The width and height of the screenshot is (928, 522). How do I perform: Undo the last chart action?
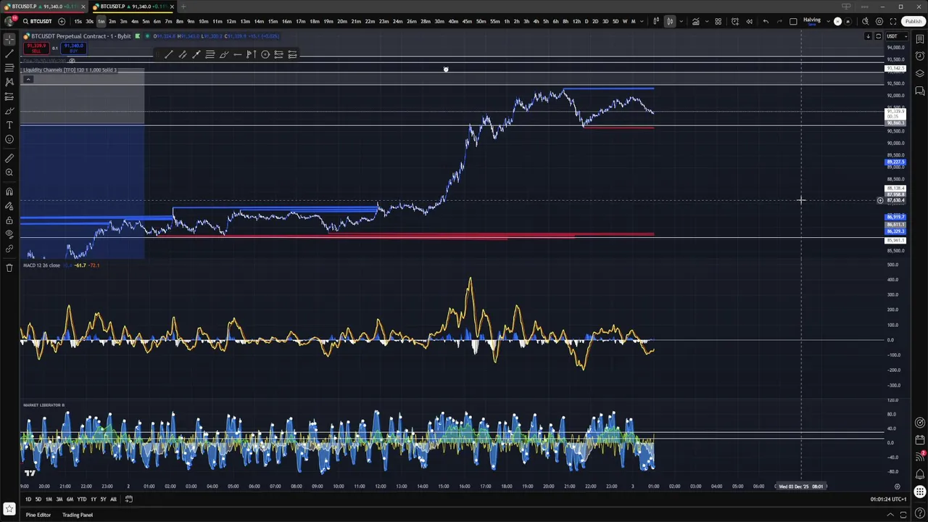click(766, 21)
